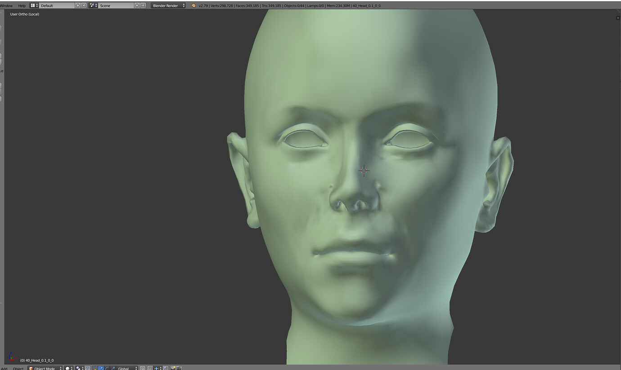Open the Add menu in 3D view header
The width and height of the screenshot is (621, 370).
point(4,368)
